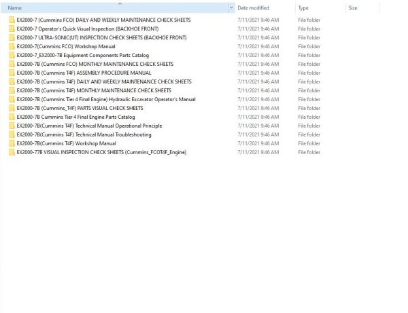Click folder icon beside EX2000-7B (Cummins T4F) MONTHLY MAINTENANCE
Screen dimensions: 408x313
(x=12, y=91)
